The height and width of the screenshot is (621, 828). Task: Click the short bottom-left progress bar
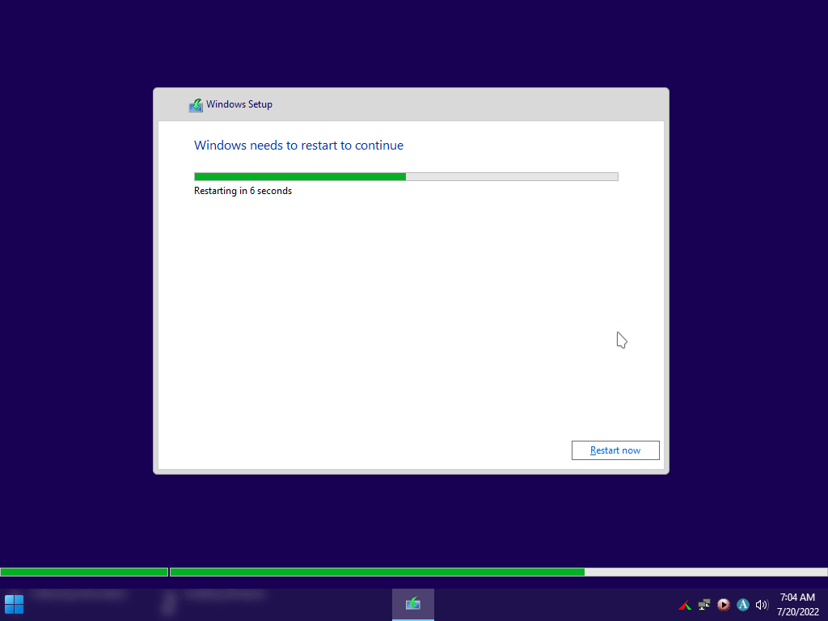tap(84, 572)
